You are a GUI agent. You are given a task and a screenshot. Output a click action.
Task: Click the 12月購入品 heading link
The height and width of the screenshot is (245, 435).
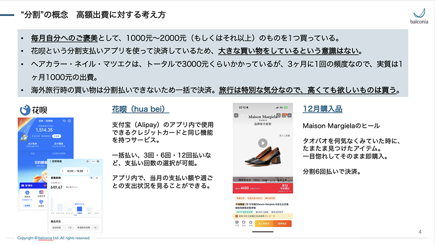tap(322, 109)
